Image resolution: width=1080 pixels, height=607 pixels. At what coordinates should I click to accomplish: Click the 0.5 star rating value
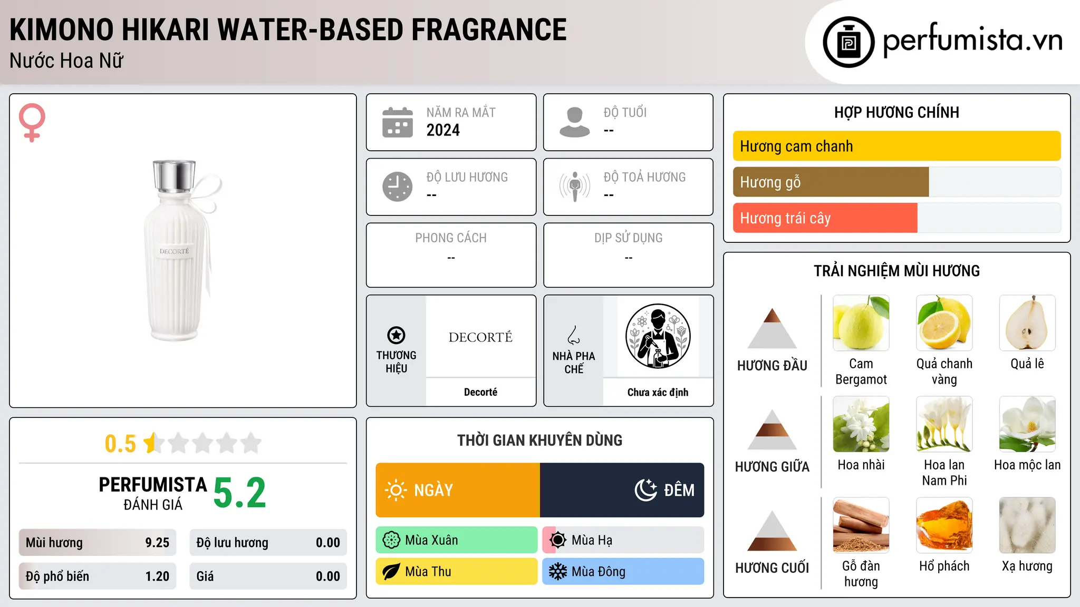[120, 444]
